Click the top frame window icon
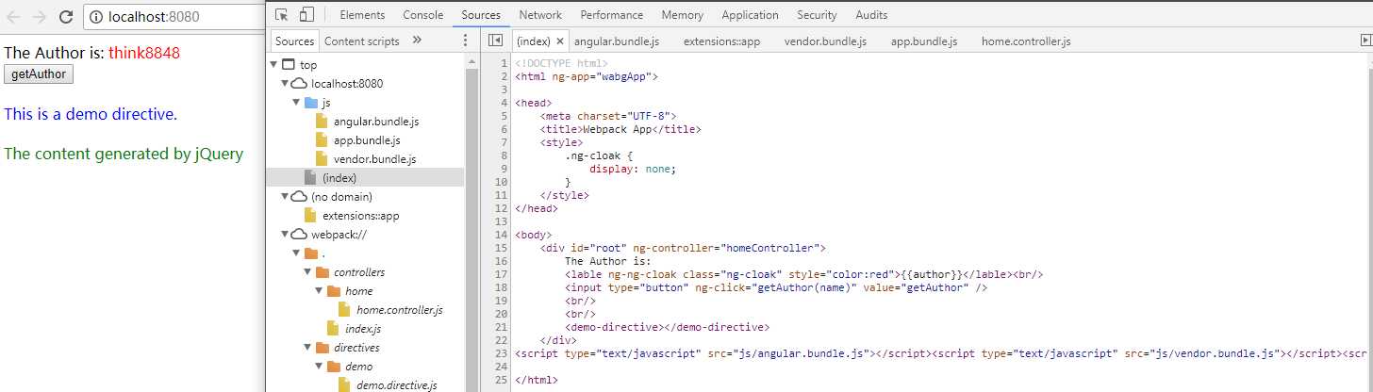Screen dimensions: 1373x392 point(288,65)
